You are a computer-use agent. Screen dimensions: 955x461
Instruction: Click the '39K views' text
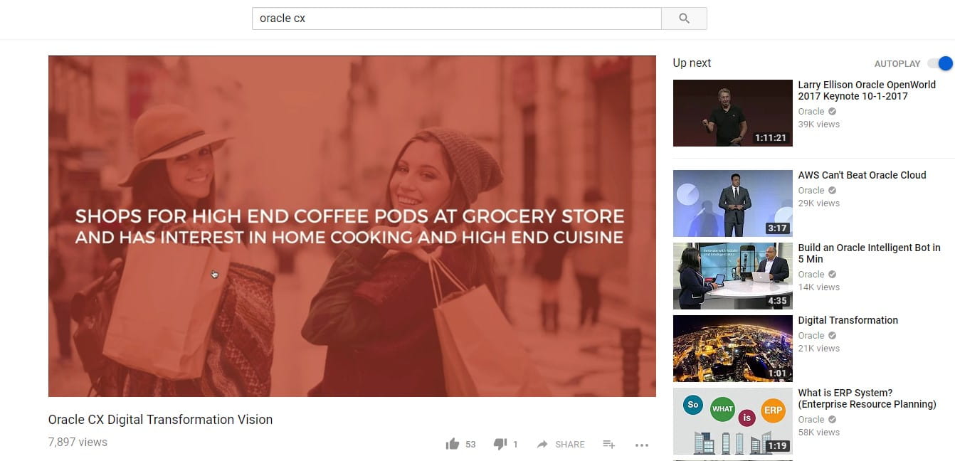[818, 124]
